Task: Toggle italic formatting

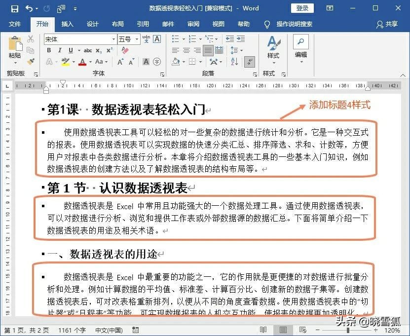Action: (x=59, y=50)
